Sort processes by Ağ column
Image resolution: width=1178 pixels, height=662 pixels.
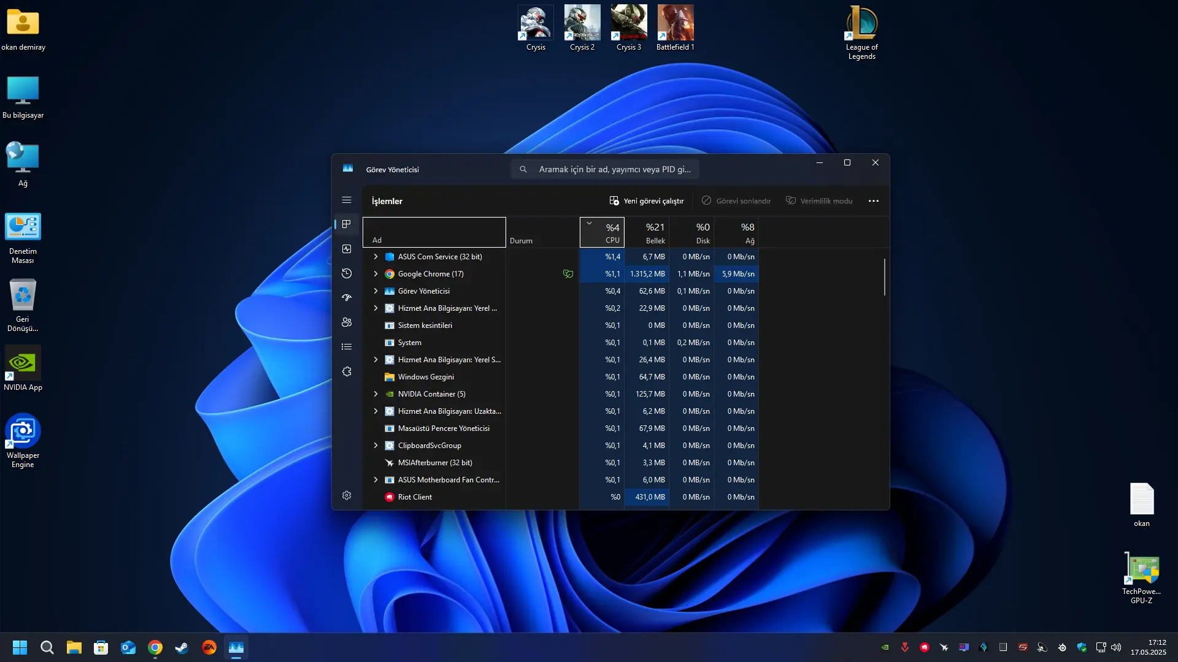click(x=736, y=232)
